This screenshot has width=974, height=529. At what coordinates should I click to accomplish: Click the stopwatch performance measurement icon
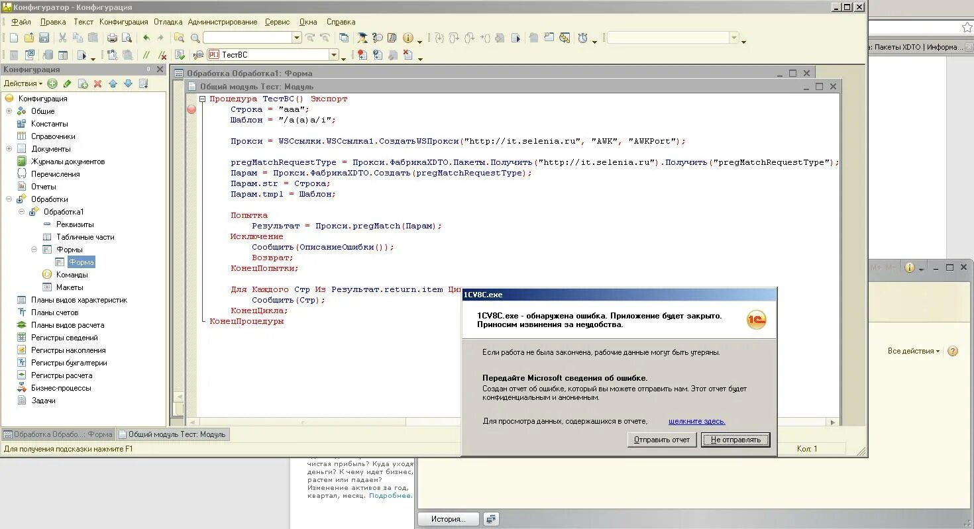point(583,38)
